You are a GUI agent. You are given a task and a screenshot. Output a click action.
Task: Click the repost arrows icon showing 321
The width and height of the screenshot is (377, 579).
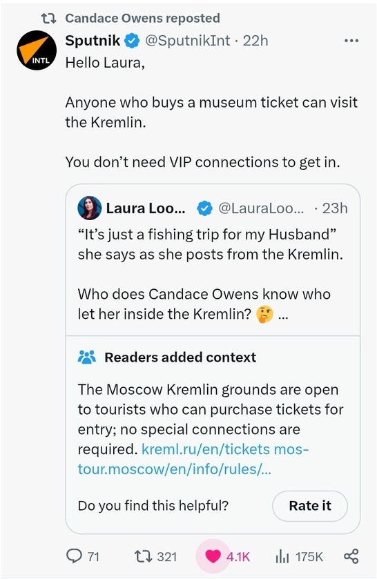point(143,556)
